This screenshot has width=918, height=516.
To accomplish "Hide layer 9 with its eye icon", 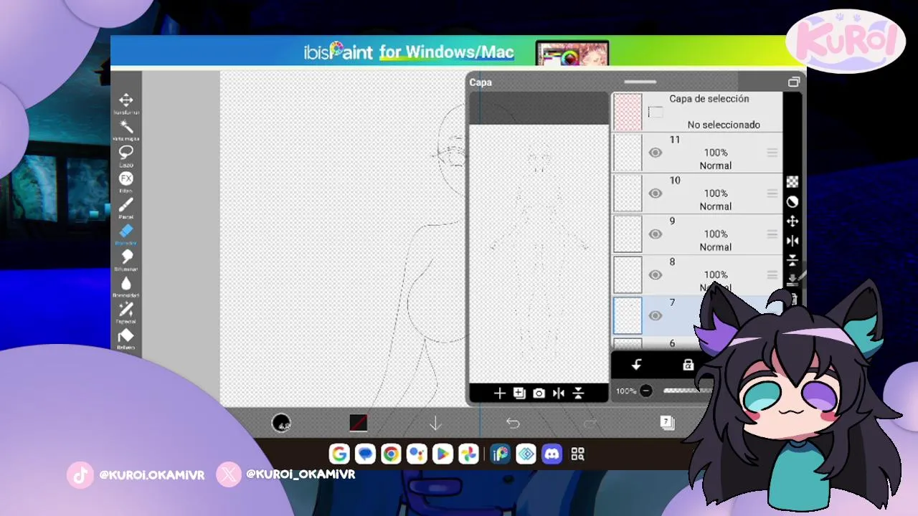I will 655,234.
